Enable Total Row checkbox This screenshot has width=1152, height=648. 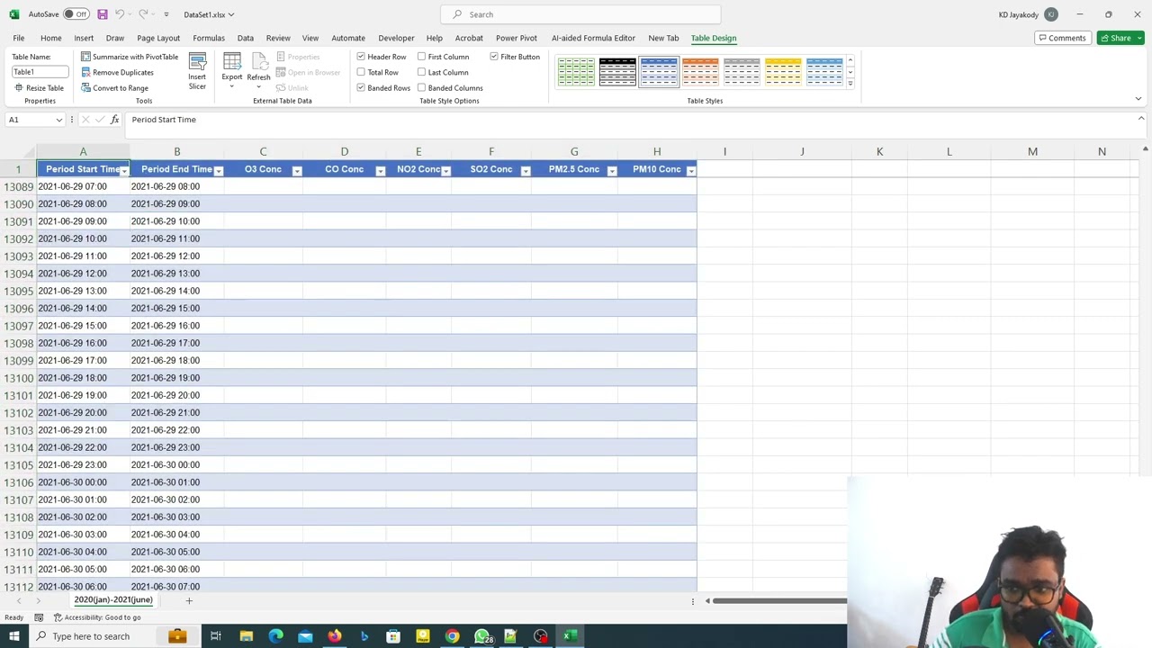click(x=361, y=72)
